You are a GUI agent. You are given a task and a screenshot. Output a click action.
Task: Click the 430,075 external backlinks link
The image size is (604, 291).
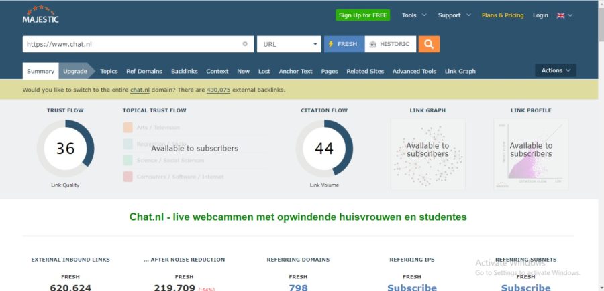[x=218, y=90]
